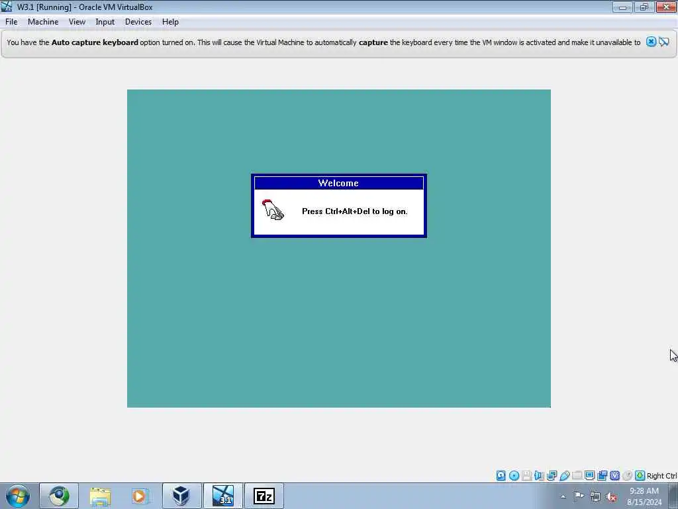
Task: Open the View menu
Action: tap(77, 22)
